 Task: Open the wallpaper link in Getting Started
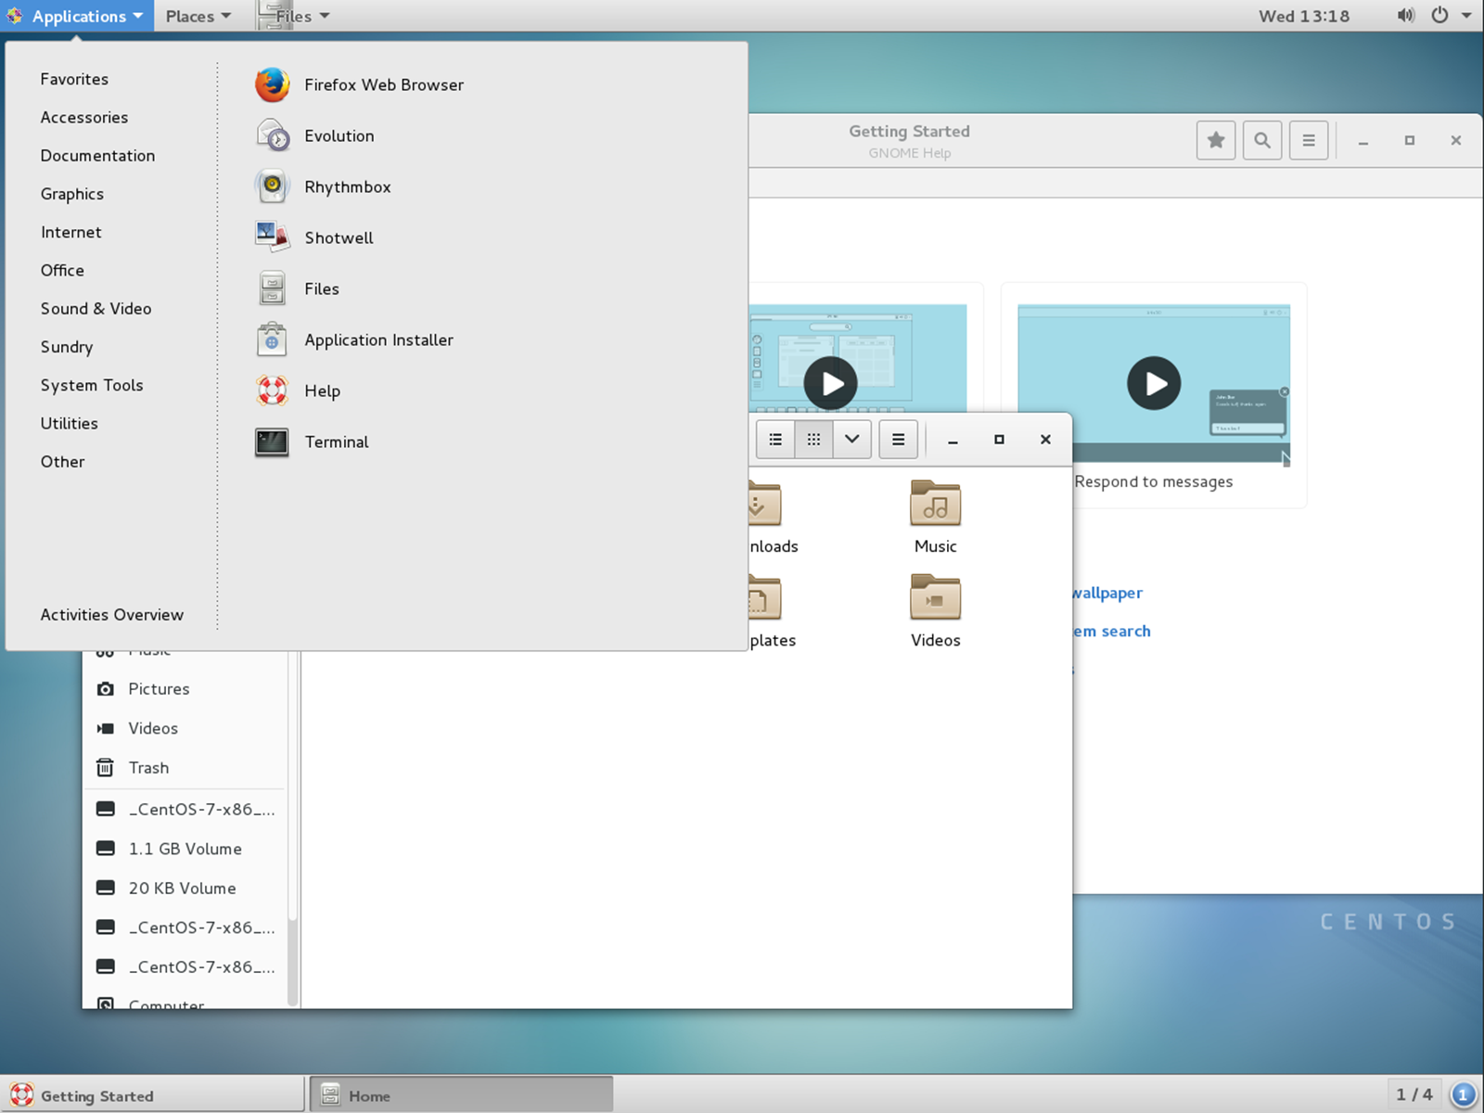(1107, 593)
